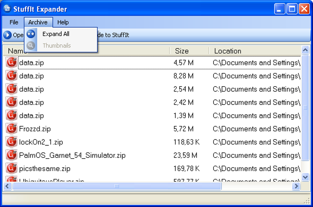Click the Upgrade to StuffIt toolbar button

tap(113, 35)
